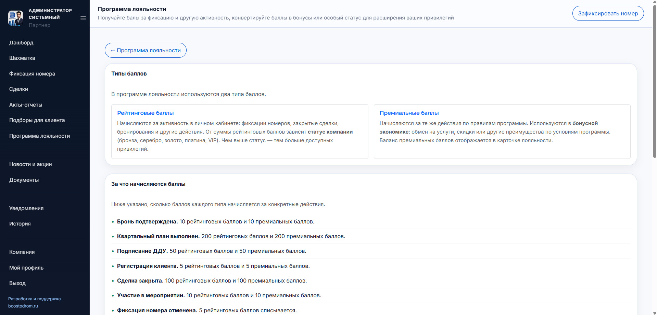Open the Дашборд menu item
The image size is (657, 315).
point(21,43)
